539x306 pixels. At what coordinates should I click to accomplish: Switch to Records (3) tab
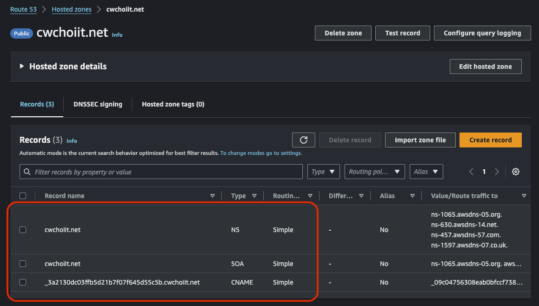coord(37,104)
